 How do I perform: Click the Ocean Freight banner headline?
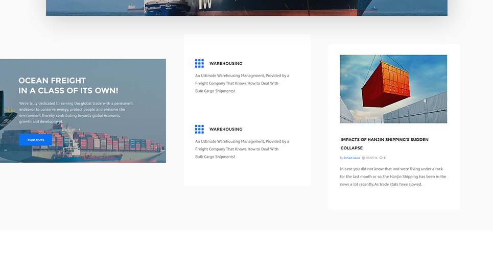tap(68, 86)
